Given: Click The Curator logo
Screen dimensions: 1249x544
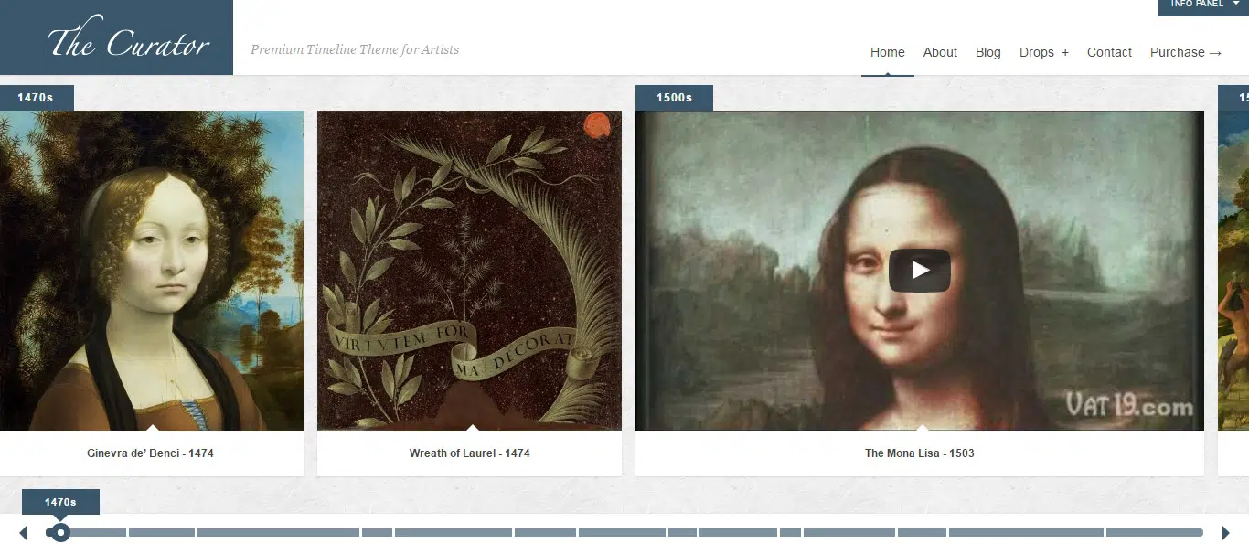Looking at the screenshot, I should tap(117, 37).
